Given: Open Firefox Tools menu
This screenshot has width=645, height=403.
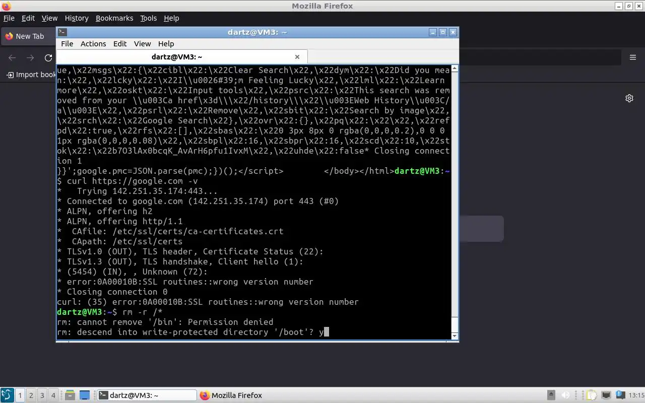Looking at the screenshot, I should click(148, 18).
